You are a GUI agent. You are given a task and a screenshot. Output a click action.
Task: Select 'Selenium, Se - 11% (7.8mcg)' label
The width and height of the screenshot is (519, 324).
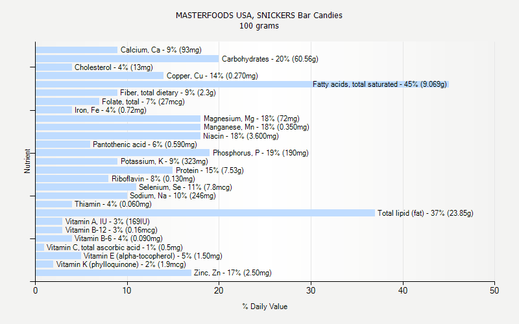(x=186, y=187)
